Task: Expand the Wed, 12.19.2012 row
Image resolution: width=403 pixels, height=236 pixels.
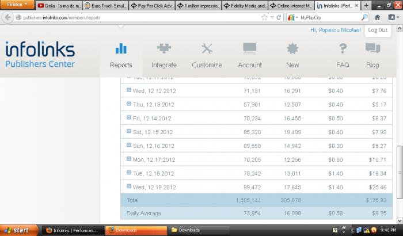Action: click(x=129, y=186)
